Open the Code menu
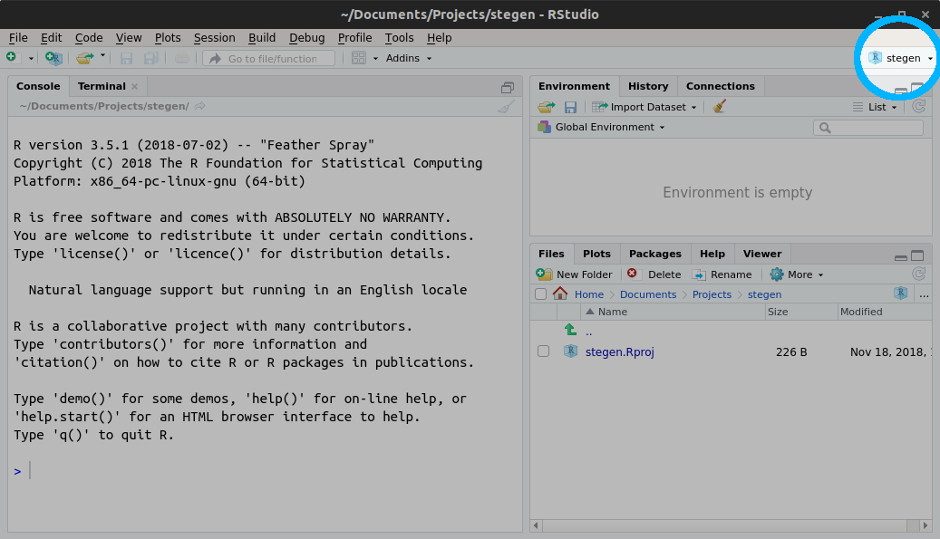The height and width of the screenshot is (539, 940). 89,38
